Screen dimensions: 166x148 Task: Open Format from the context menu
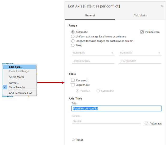click(x=14, y=83)
